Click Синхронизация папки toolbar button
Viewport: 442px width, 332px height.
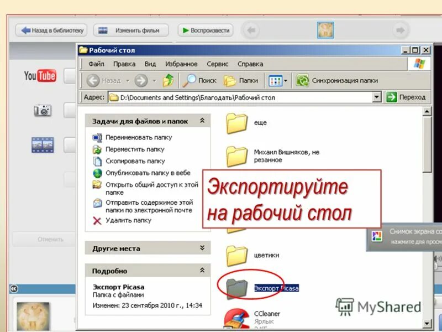click(x=337, y=80)
